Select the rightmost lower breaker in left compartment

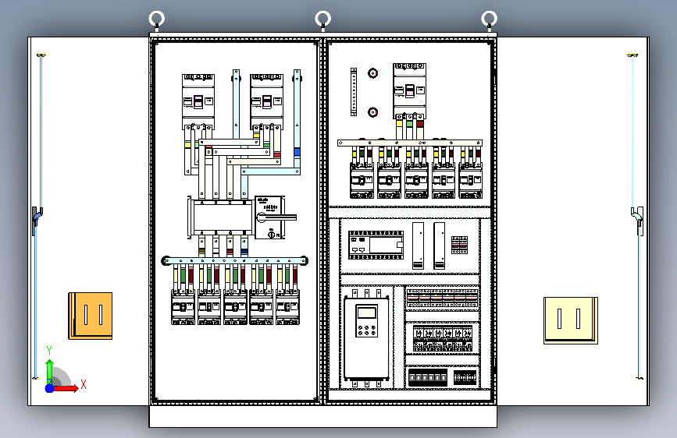point(287,307)
